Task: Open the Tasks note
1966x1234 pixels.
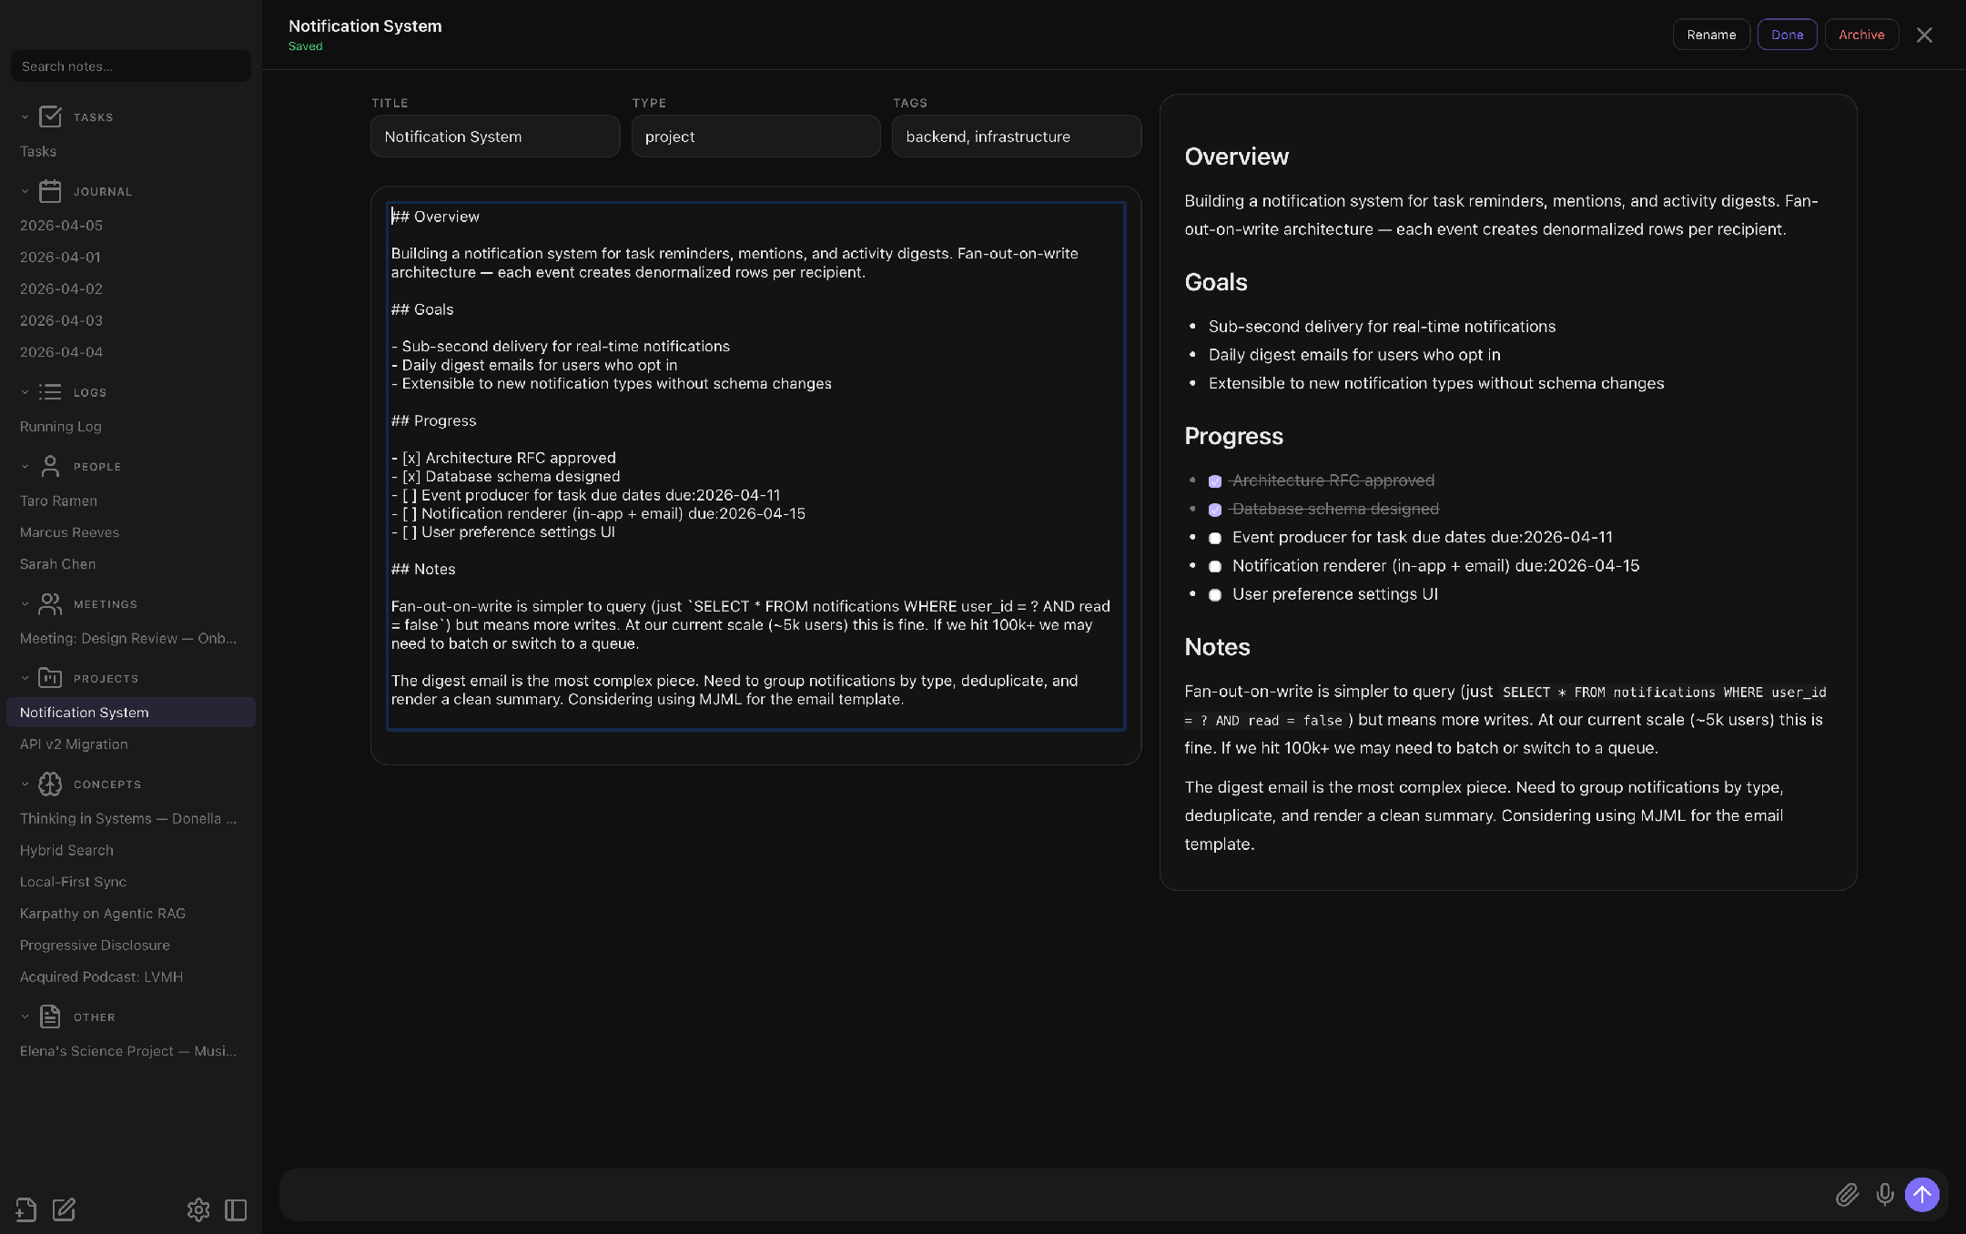Action: pyautogui.click(x=131, y=151)
